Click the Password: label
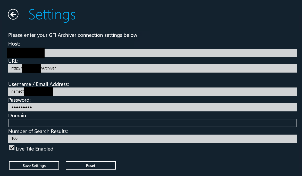 [x=19, y=100]
